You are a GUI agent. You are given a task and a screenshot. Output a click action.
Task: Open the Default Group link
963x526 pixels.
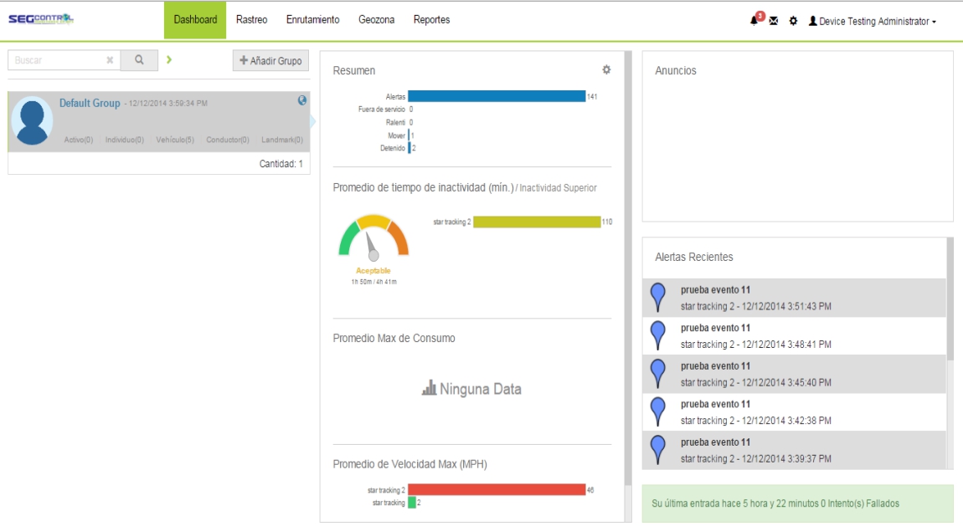click(x=90, y=103)
